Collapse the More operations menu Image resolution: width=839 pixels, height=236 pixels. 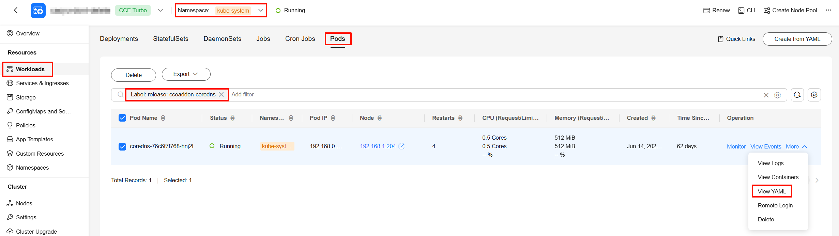796,146
